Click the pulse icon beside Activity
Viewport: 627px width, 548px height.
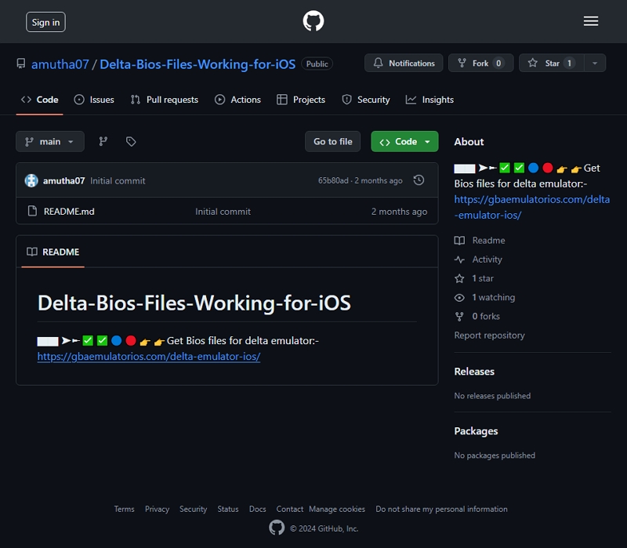click(459, 259)
